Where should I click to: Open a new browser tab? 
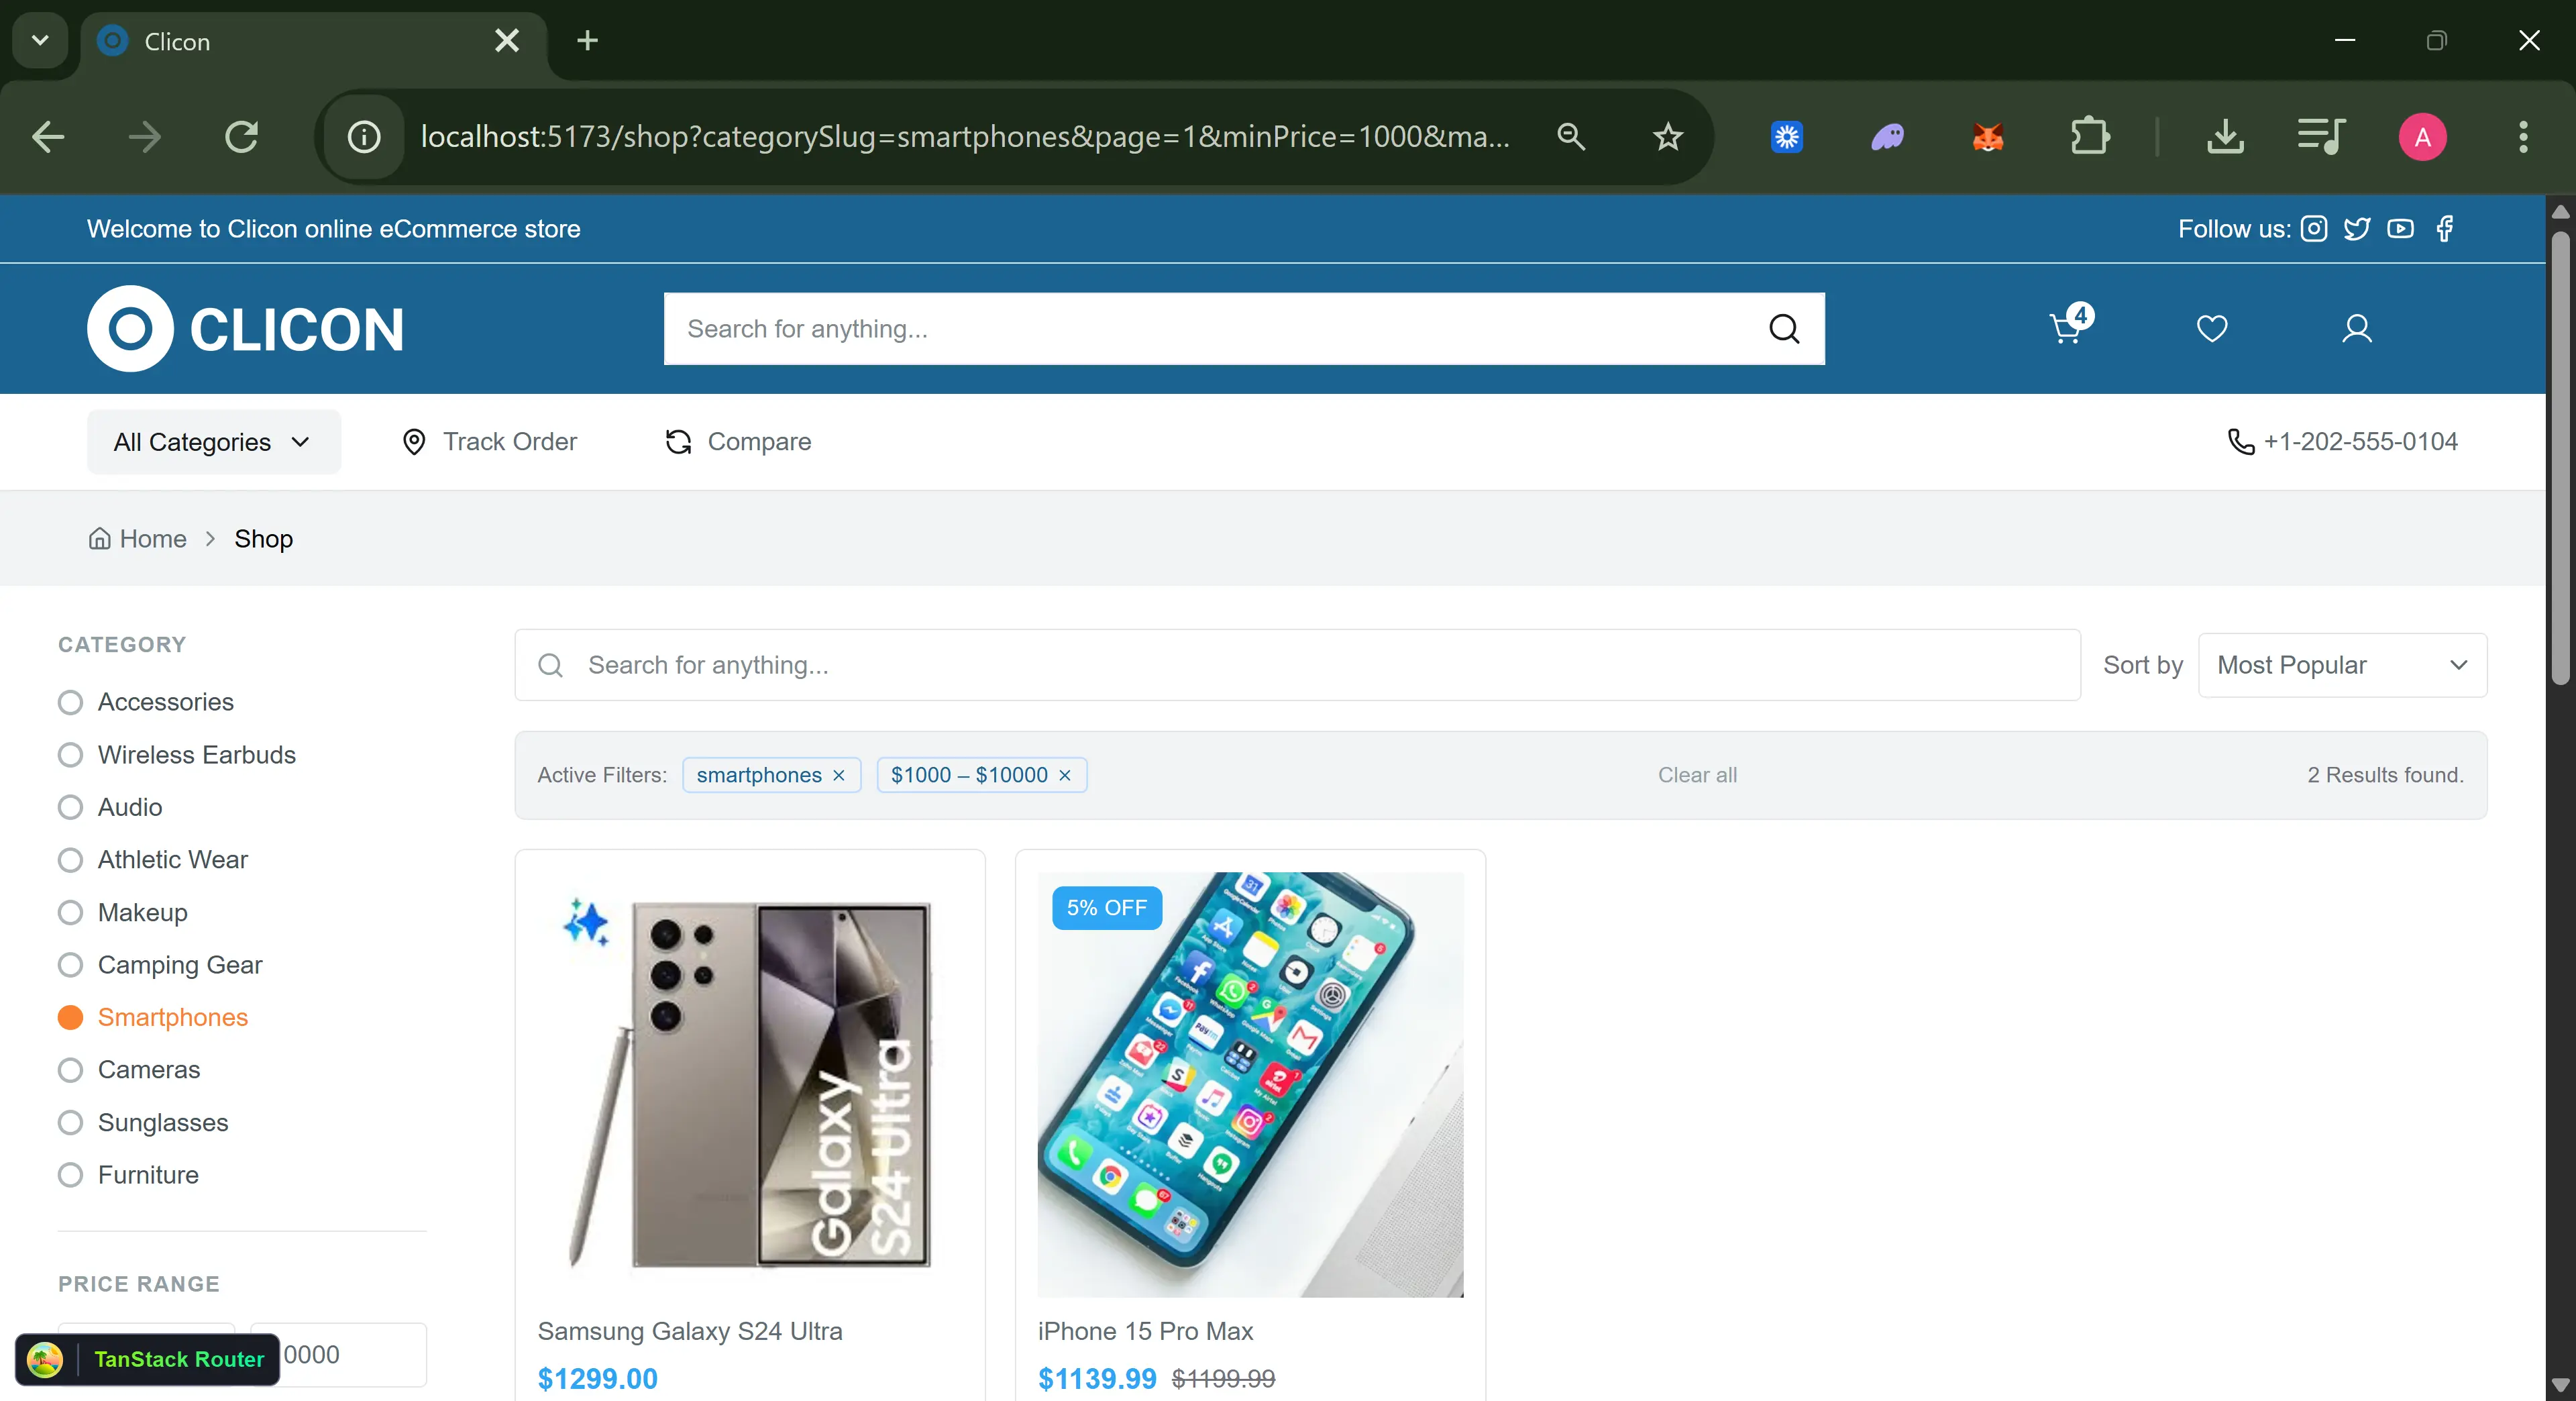(587, 41)
